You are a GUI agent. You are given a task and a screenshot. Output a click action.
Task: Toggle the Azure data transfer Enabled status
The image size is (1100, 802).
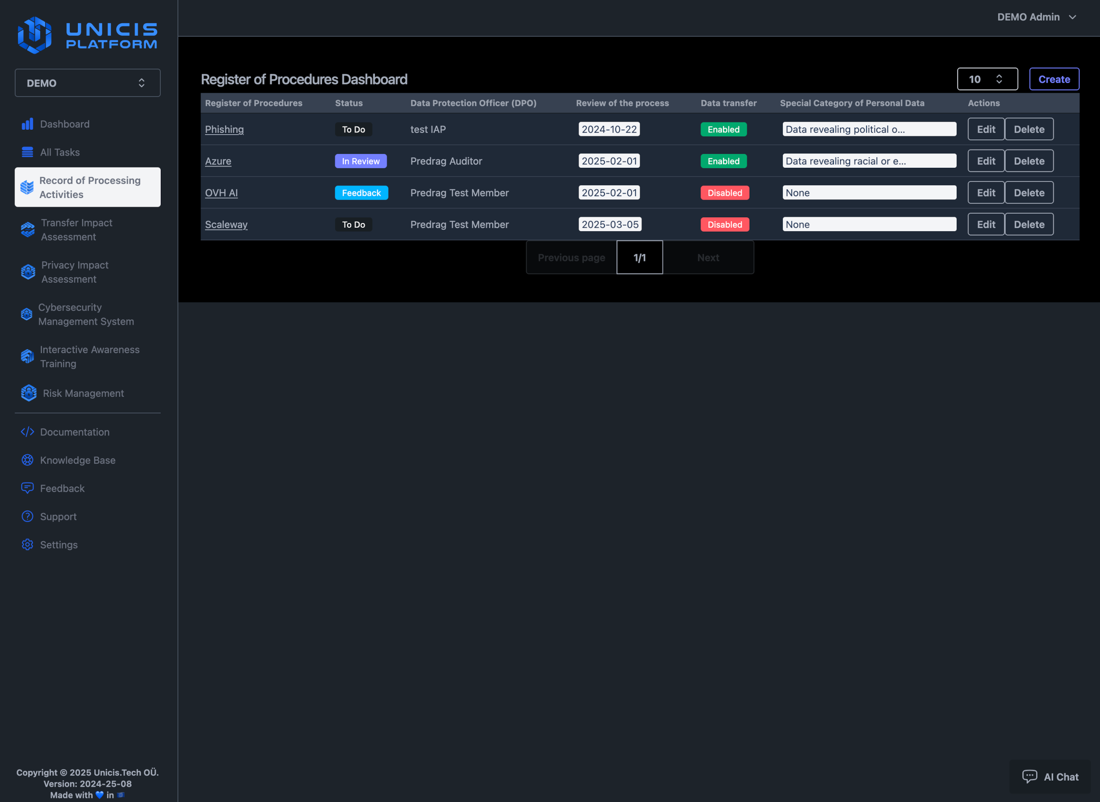pos(723,160)
